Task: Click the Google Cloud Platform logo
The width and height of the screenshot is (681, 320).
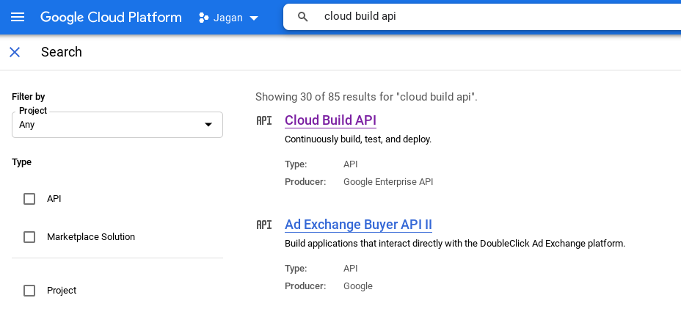Action: 111,17
